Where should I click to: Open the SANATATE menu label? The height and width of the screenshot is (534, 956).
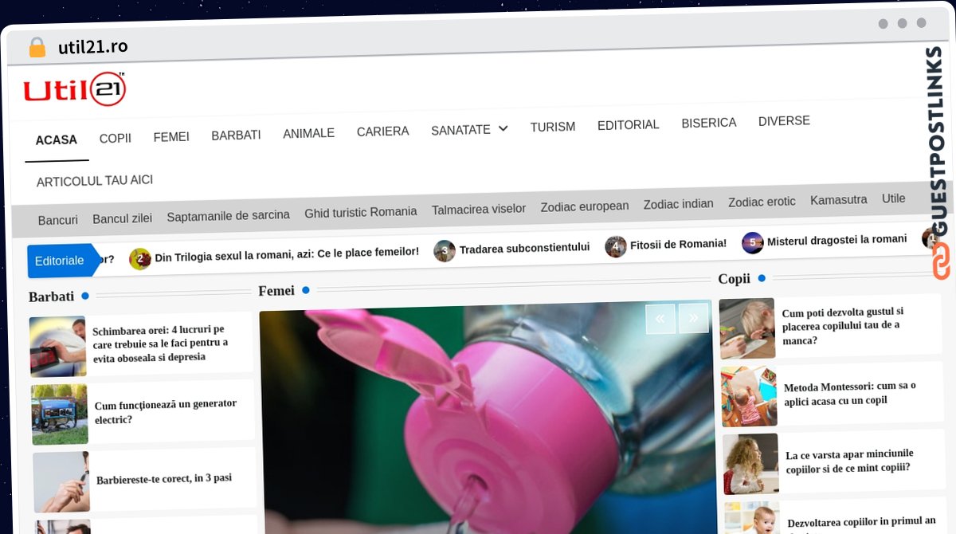tap(460, 130)
